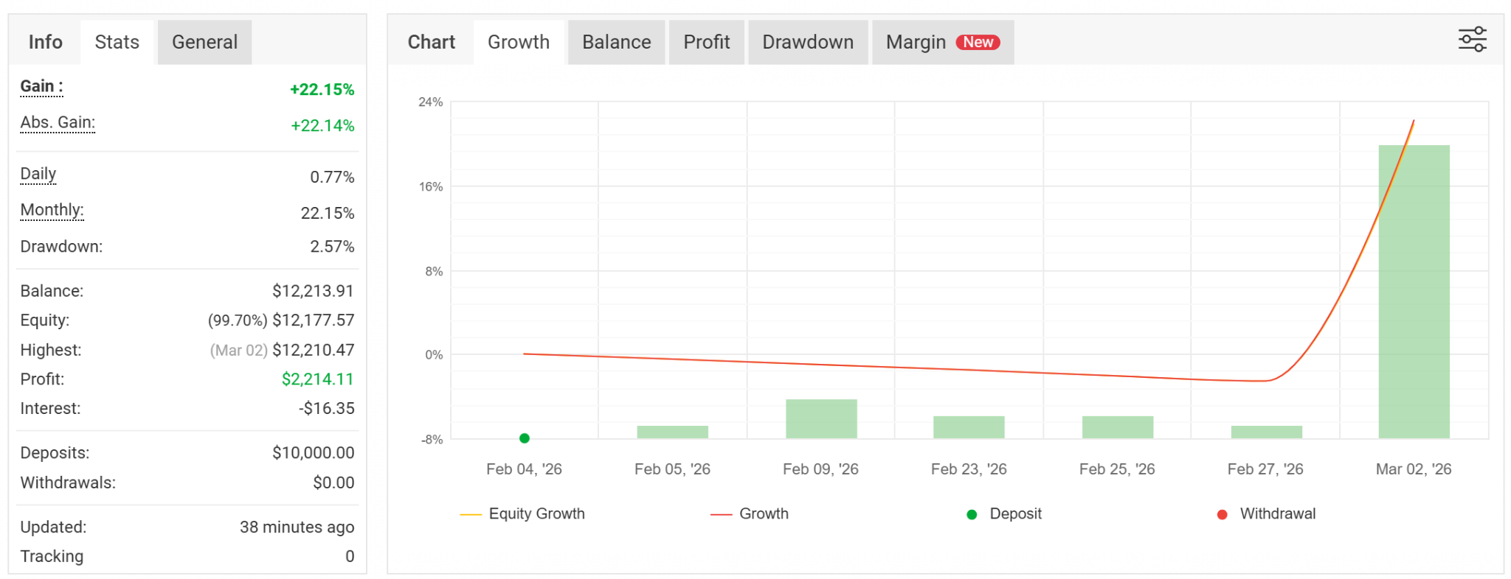Click the Daily label link
1511x579 pixels.
(38, 175)
